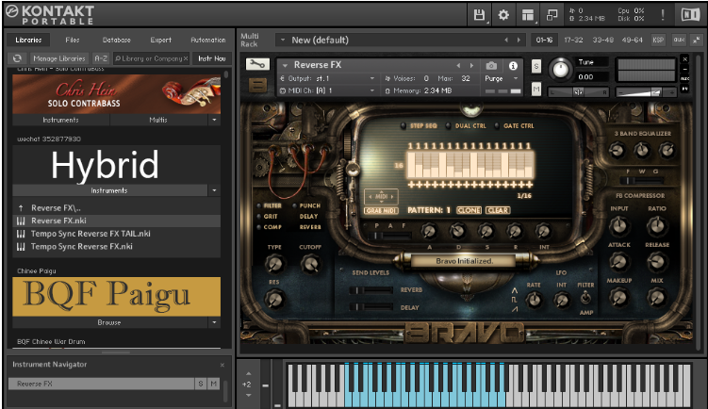Solo the Reverse FX instrument
708x409 pixels.
tap(536, 66)
